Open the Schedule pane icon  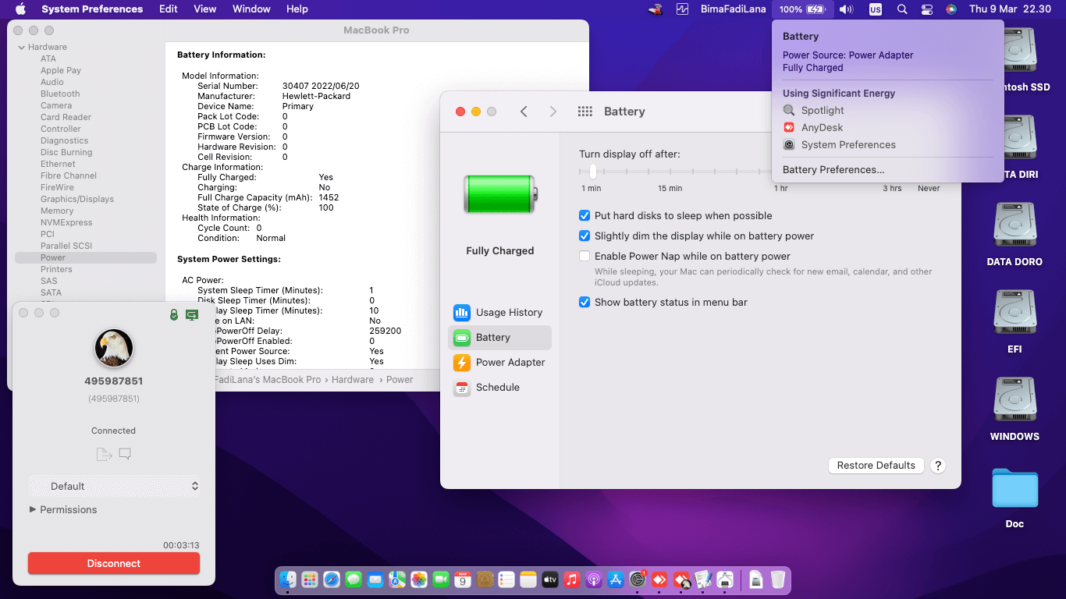462,388
